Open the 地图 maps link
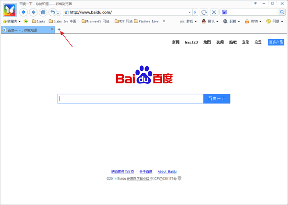The image size is (288, 205). [x=207, y=42]
